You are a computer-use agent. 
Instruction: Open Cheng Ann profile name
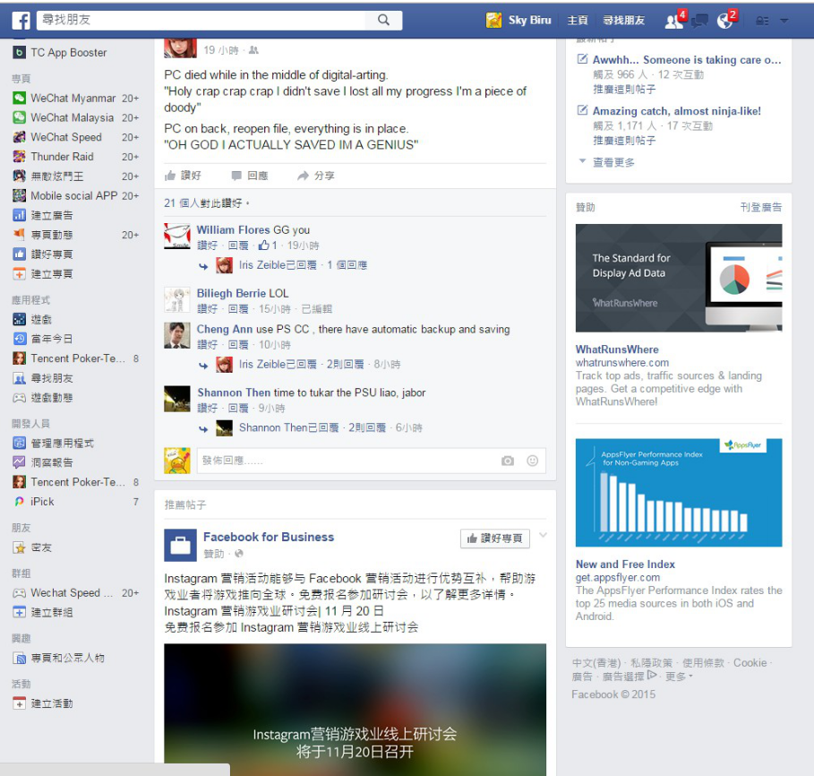(x=224, y=329)
